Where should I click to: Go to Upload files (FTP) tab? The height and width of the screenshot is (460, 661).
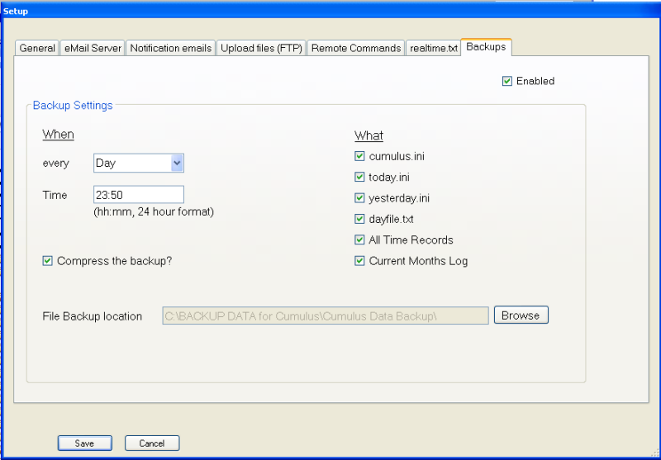[x=261, y=48]
